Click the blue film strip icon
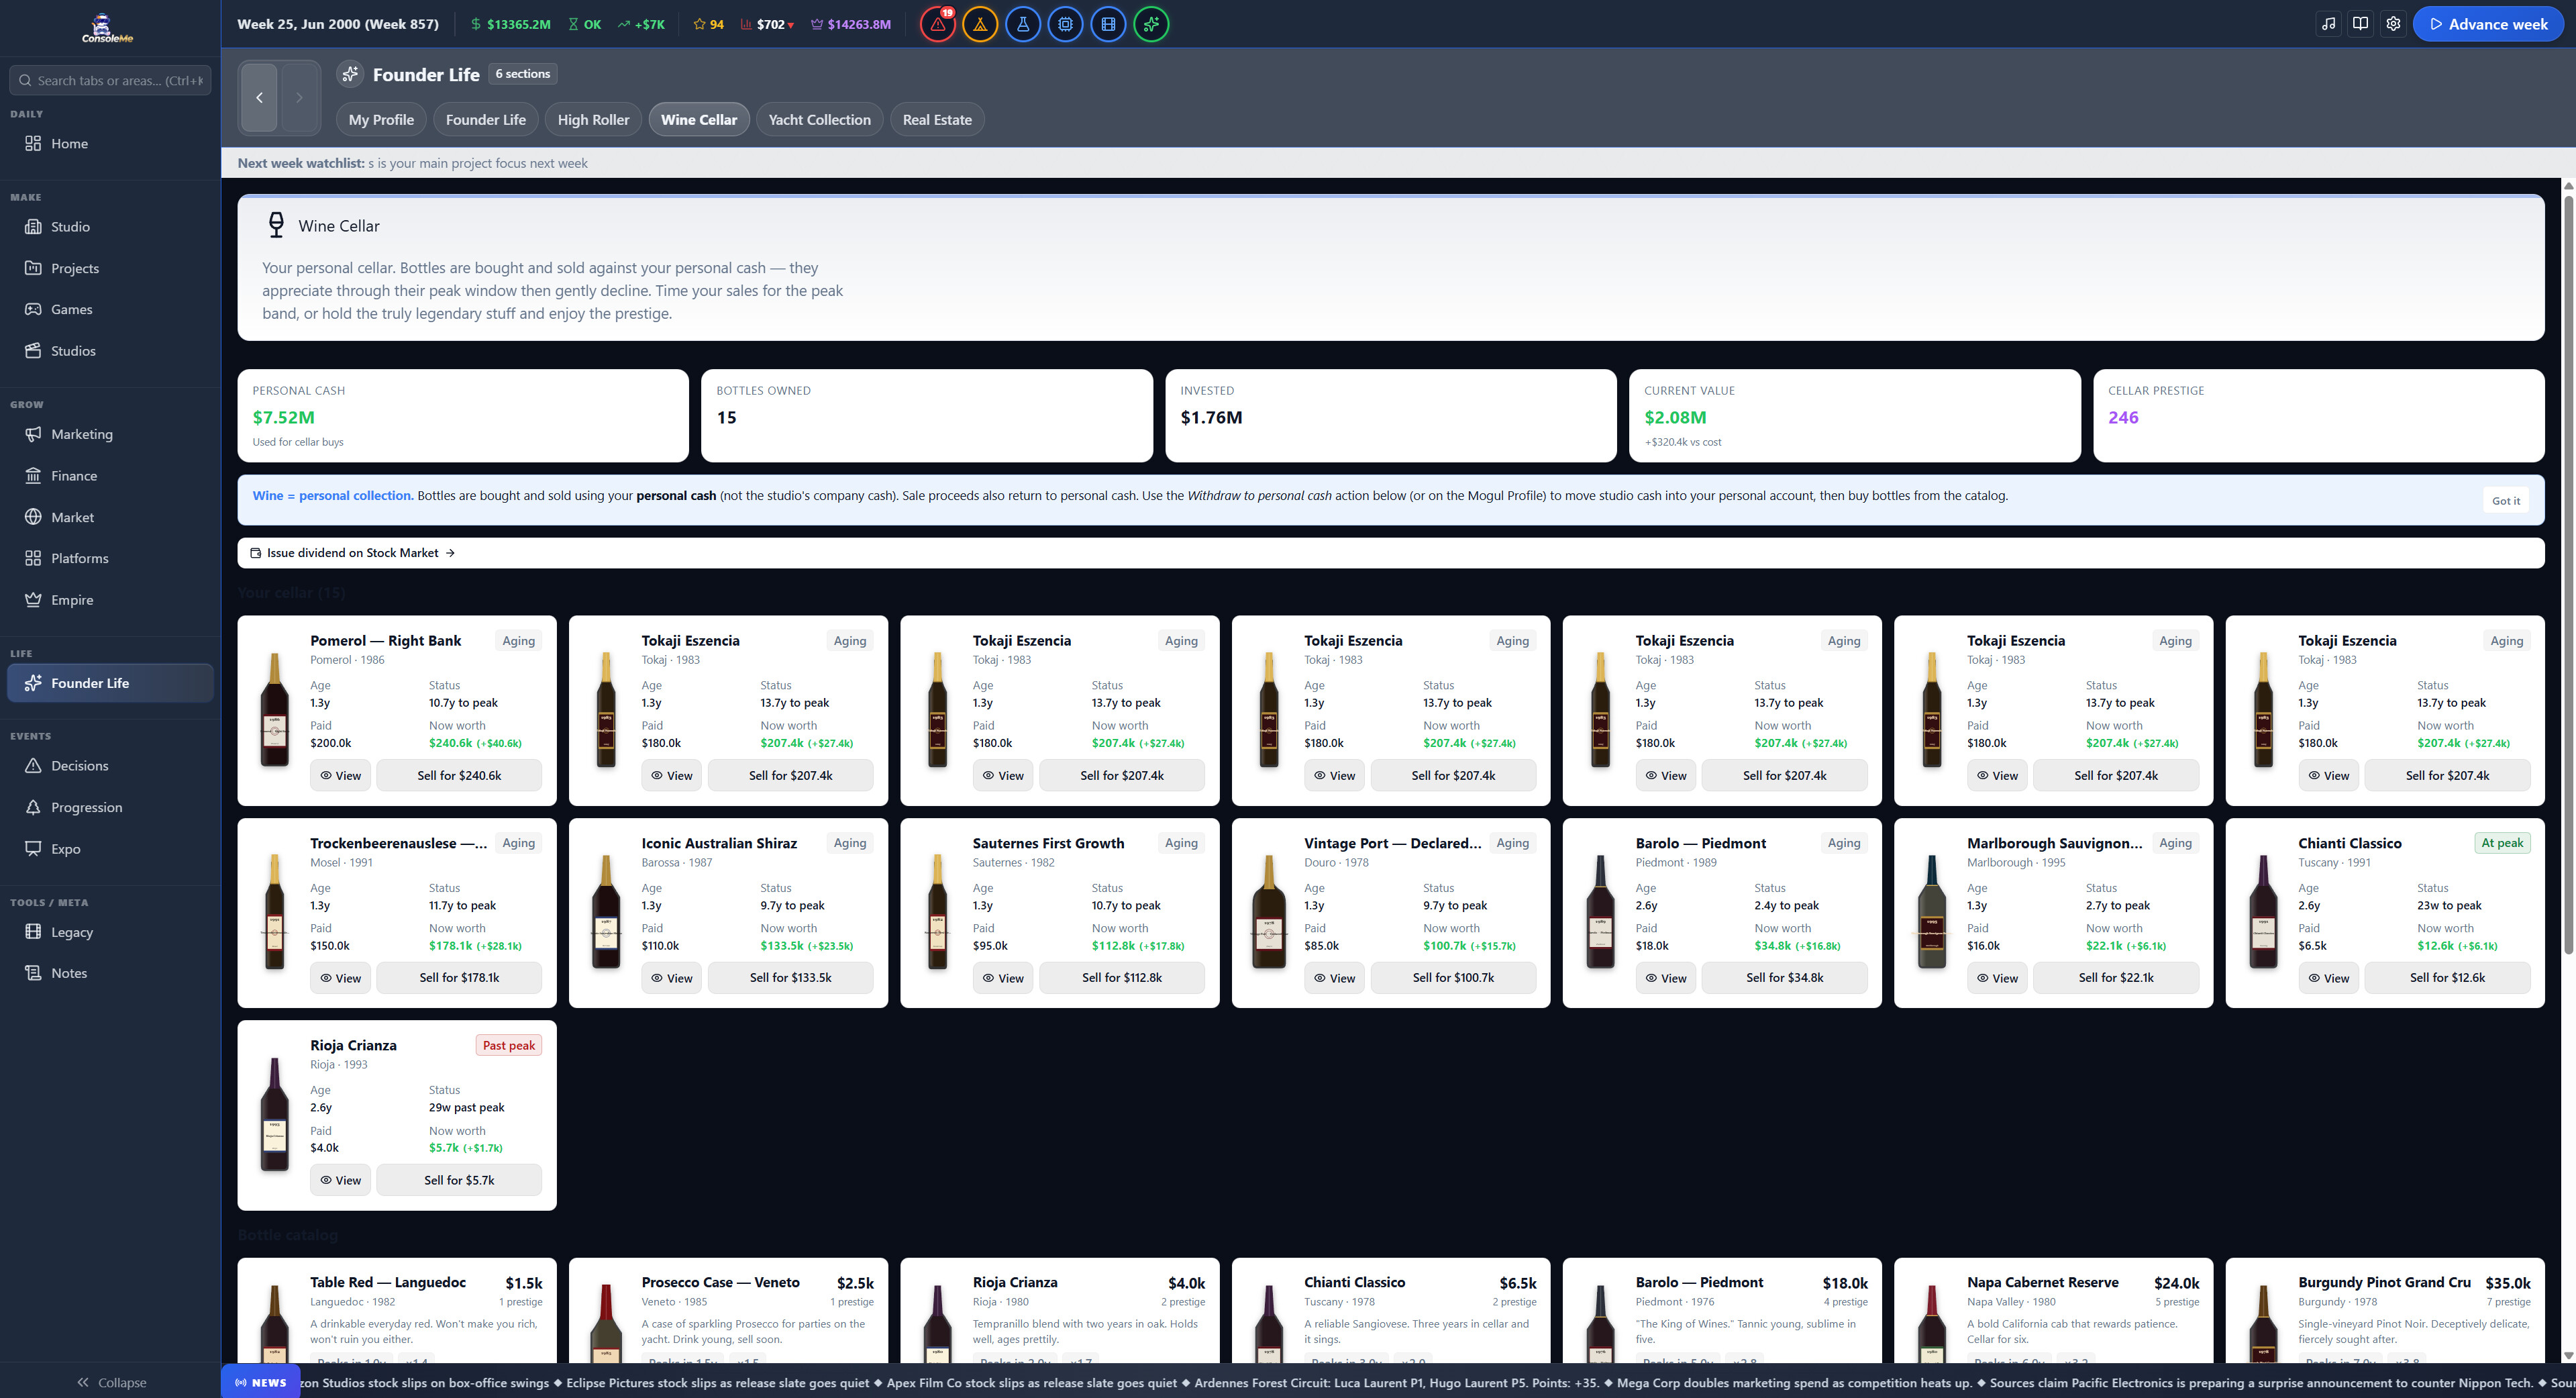 pyautogui.click(x=1109, y=24)
